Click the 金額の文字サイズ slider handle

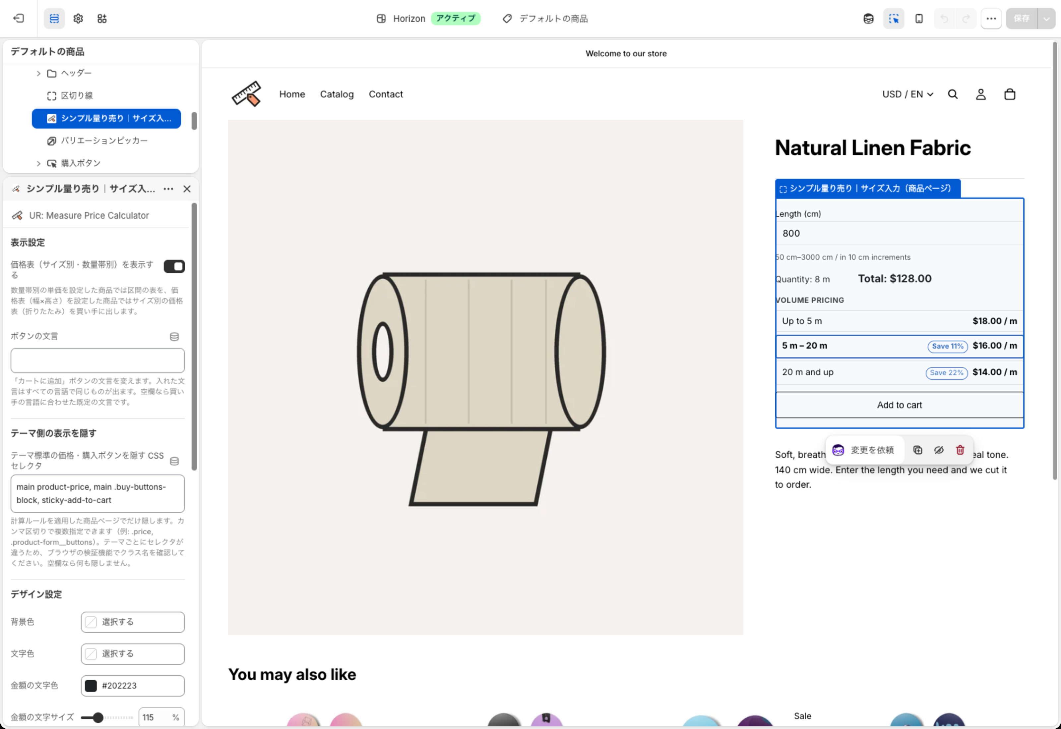point(97,718)
